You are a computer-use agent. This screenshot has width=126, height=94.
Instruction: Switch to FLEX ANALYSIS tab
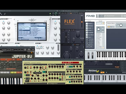[64, 13]
